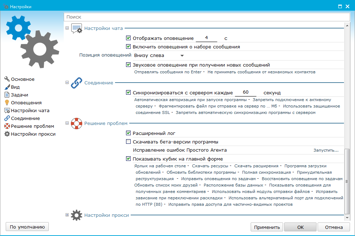Select Настройки чата in the sidebar
This screenshot has height=236, width=355.
click(30, 111)
